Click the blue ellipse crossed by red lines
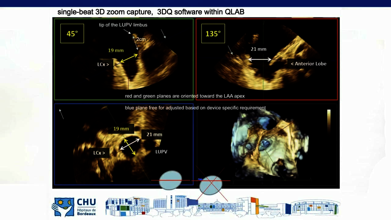This screenshot has width=391, height=220. tap(211, 185)
